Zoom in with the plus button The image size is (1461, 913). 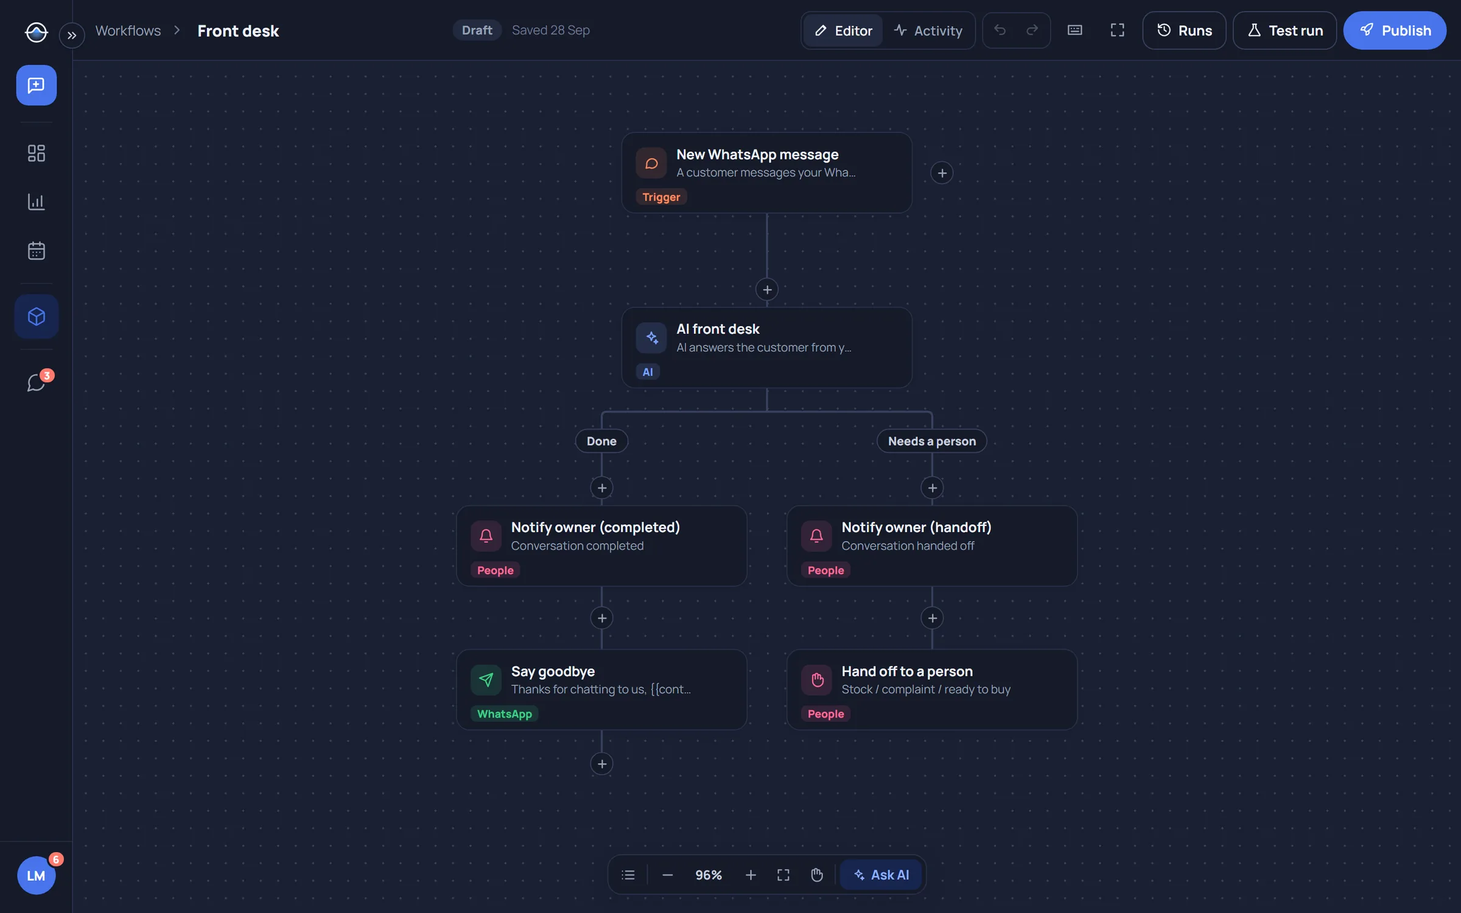click(751, 875)
